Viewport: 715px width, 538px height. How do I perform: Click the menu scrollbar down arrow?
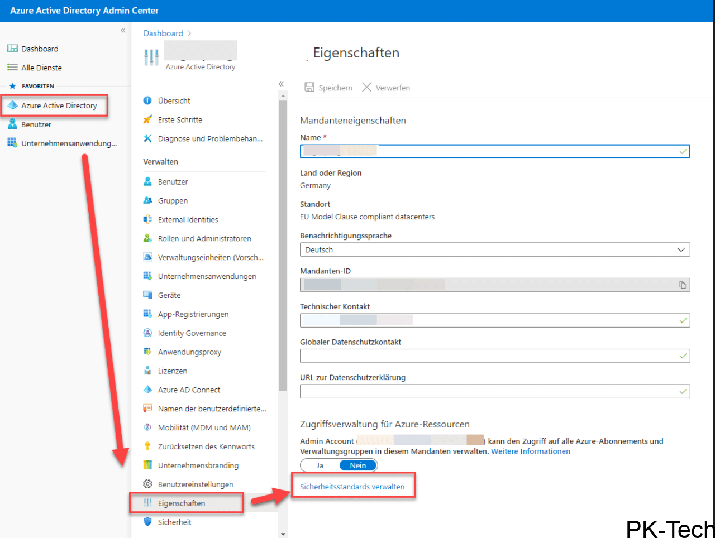coord(283,534)
